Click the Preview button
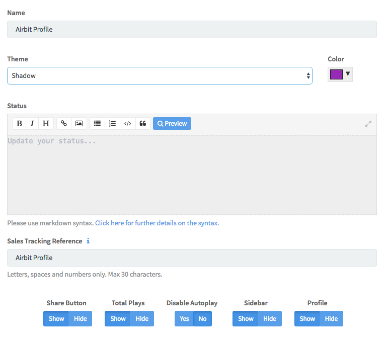This screenshot has width=384, height=341. pyautogui.click(x=172, y=123)
